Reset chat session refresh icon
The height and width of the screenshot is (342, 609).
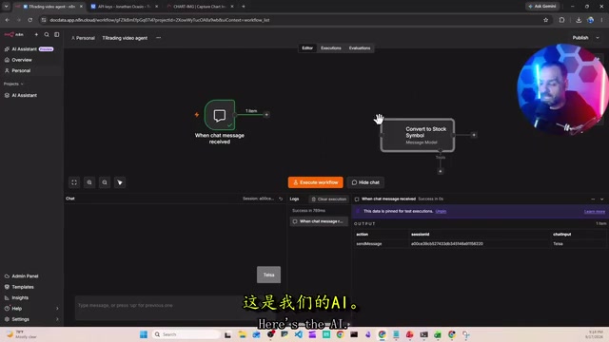pos(281,199)
